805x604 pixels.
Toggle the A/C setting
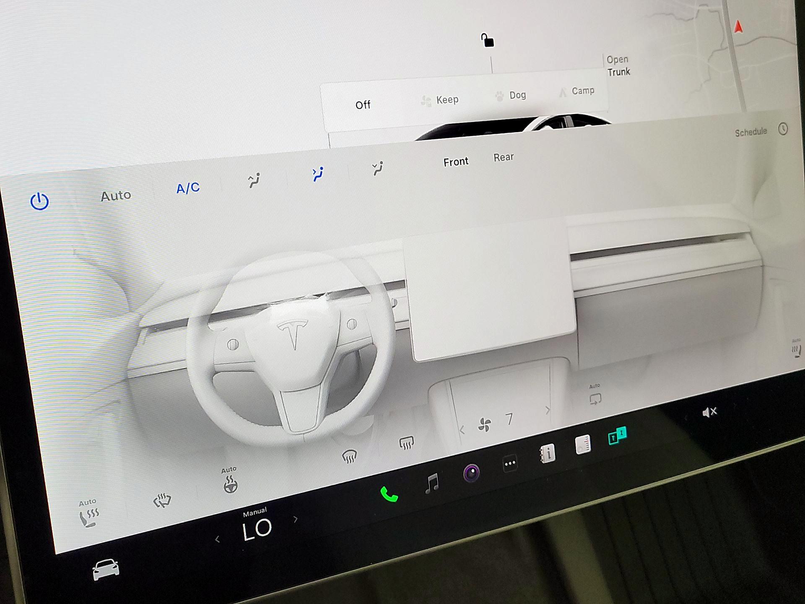(188, 188)
